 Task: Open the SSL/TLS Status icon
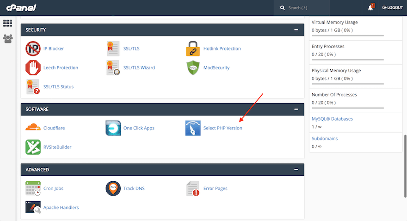(x=33, y=86)
